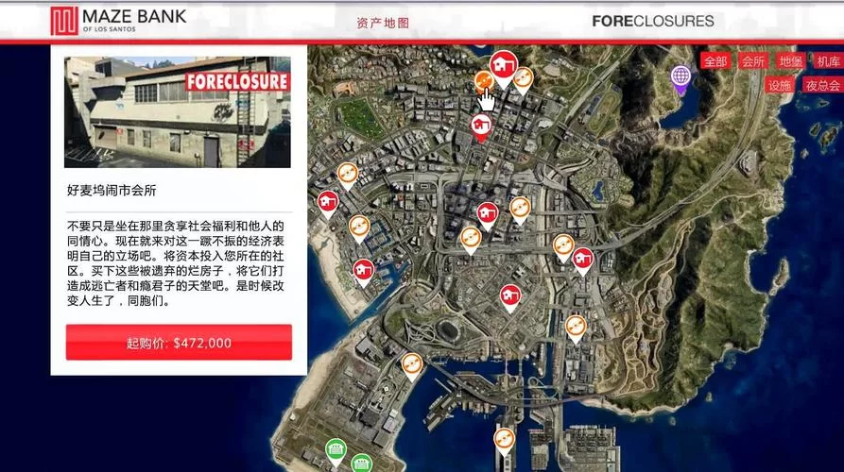Click the property description paragraph starting 不要只是
844x472 pixels.
[x=176, y=263]
